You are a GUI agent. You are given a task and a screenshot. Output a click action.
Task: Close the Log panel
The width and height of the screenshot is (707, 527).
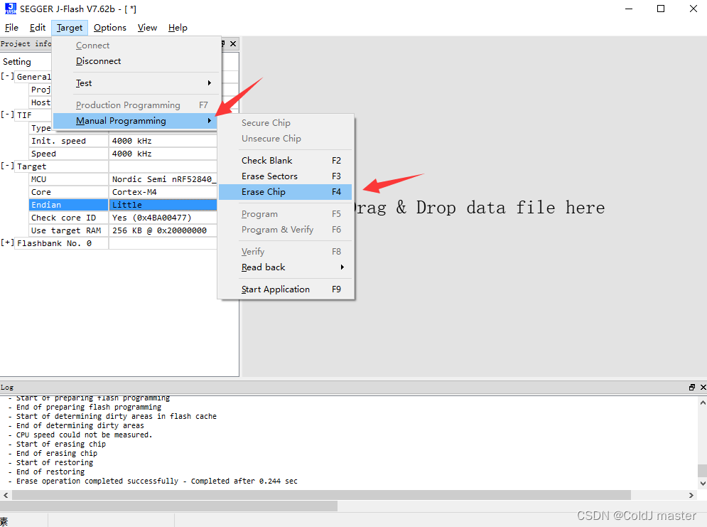(x=703, y=387)
